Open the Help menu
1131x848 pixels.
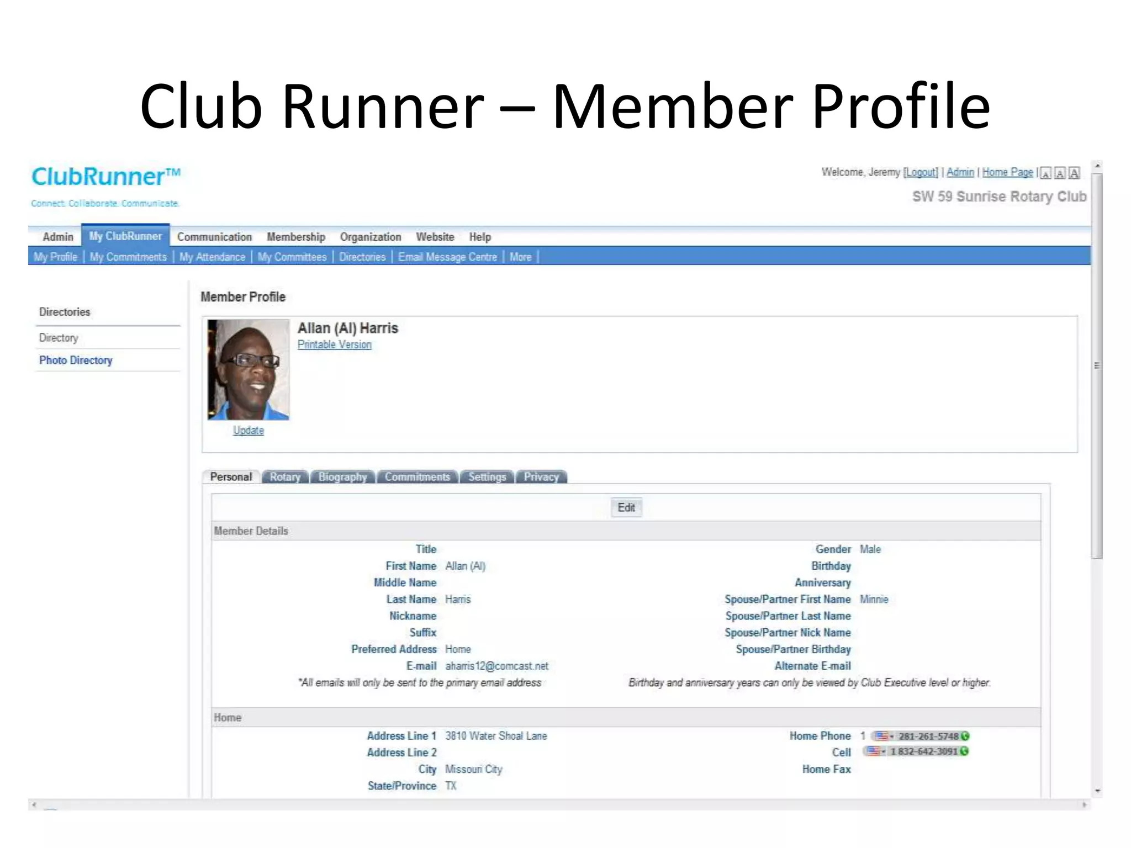(480, 237)
